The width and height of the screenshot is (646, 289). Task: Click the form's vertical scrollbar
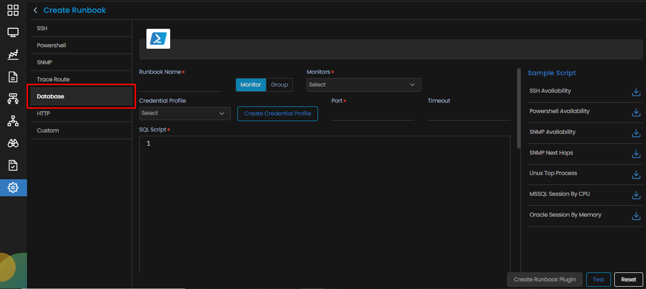519,109
